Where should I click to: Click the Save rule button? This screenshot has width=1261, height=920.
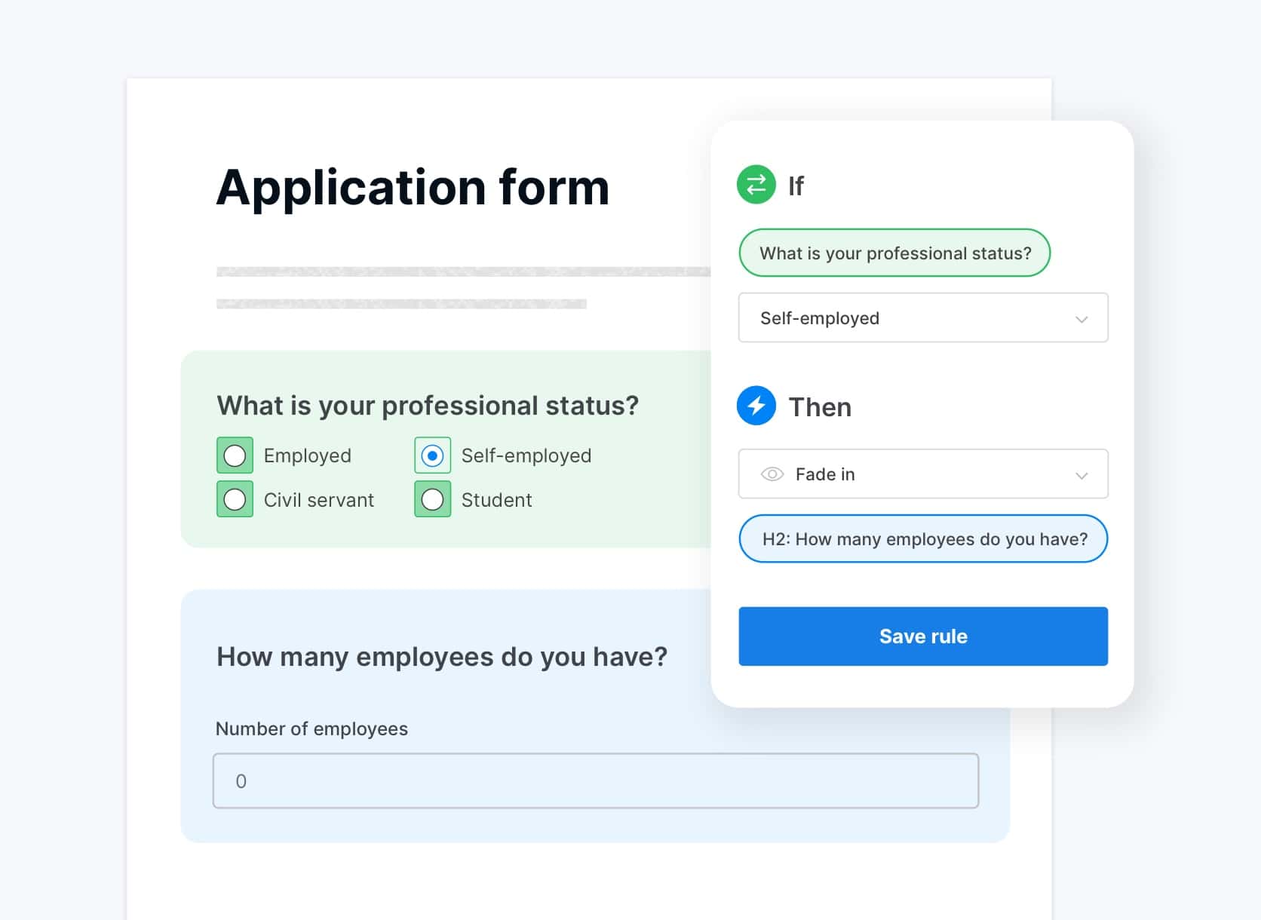(923, 636)
